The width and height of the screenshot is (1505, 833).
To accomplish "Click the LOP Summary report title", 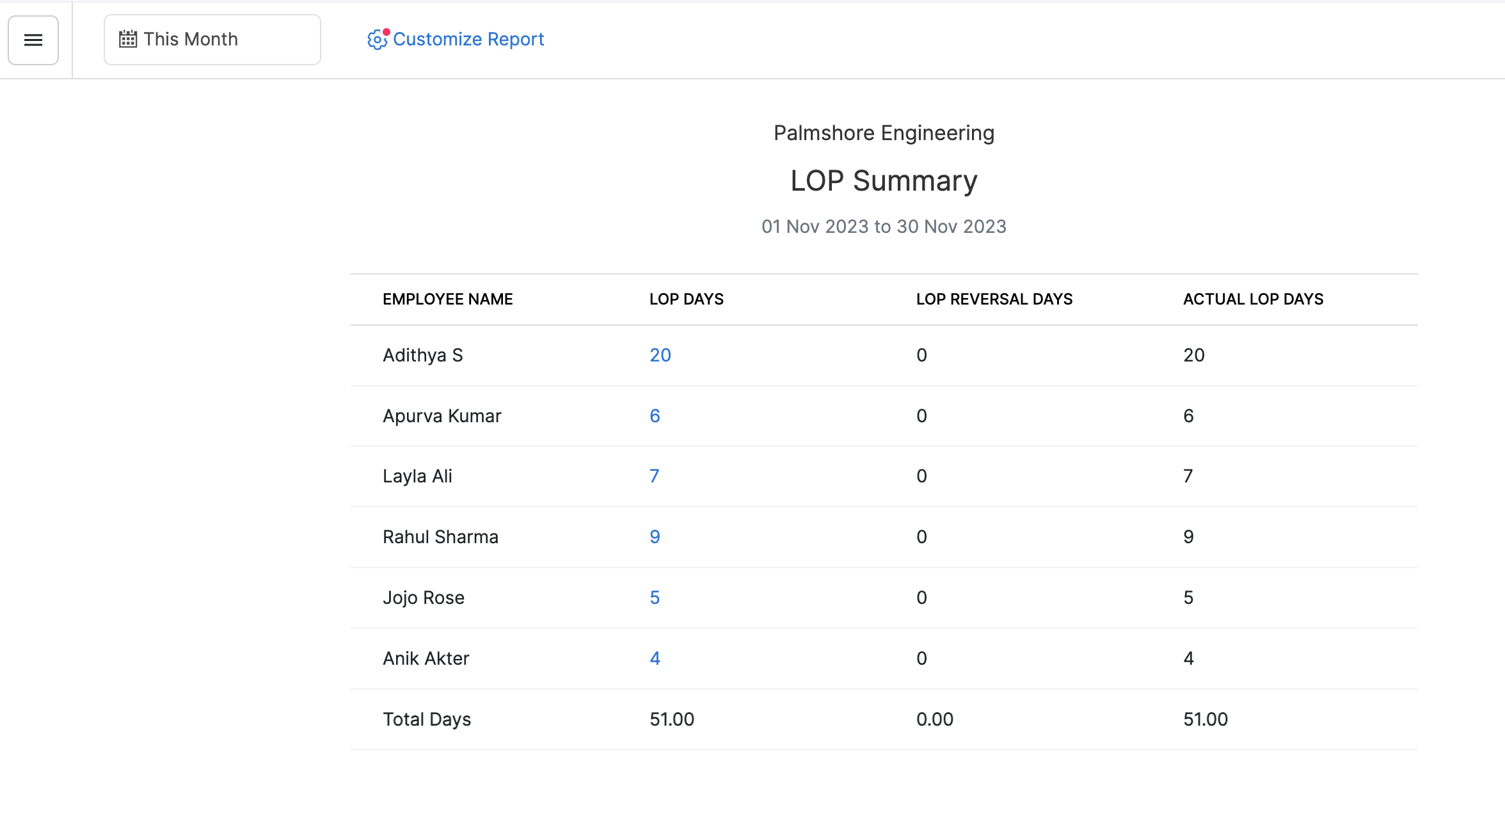I will point(883,180).
